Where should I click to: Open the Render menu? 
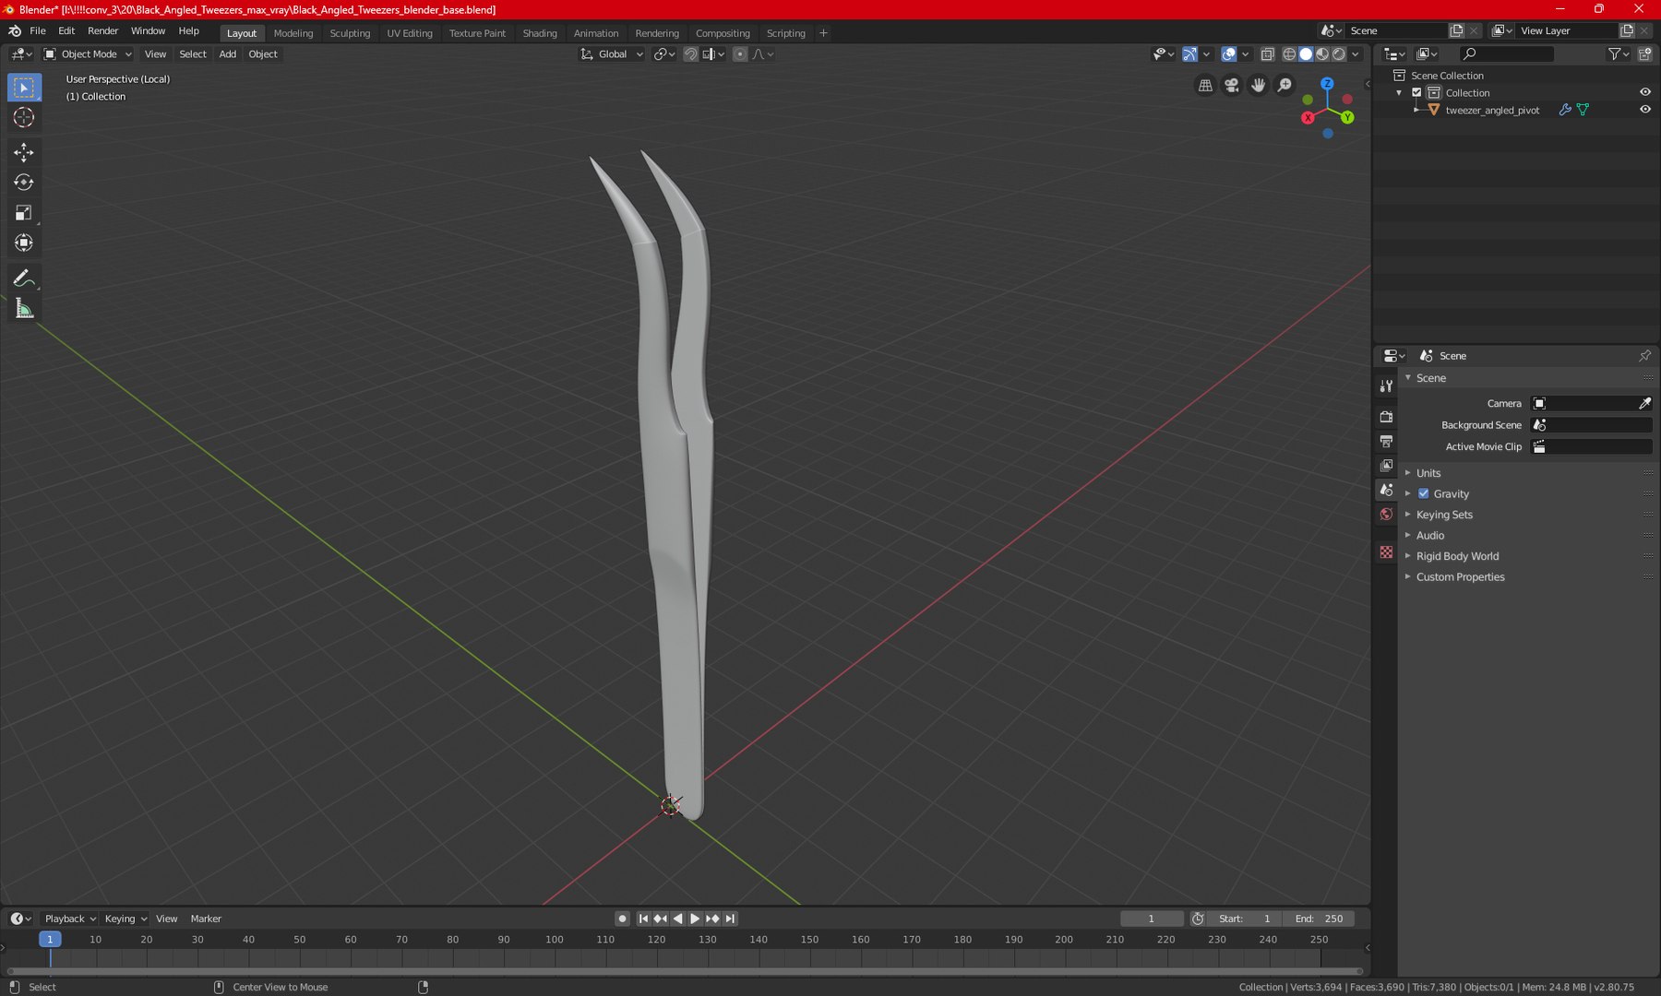tap(103, 31)
